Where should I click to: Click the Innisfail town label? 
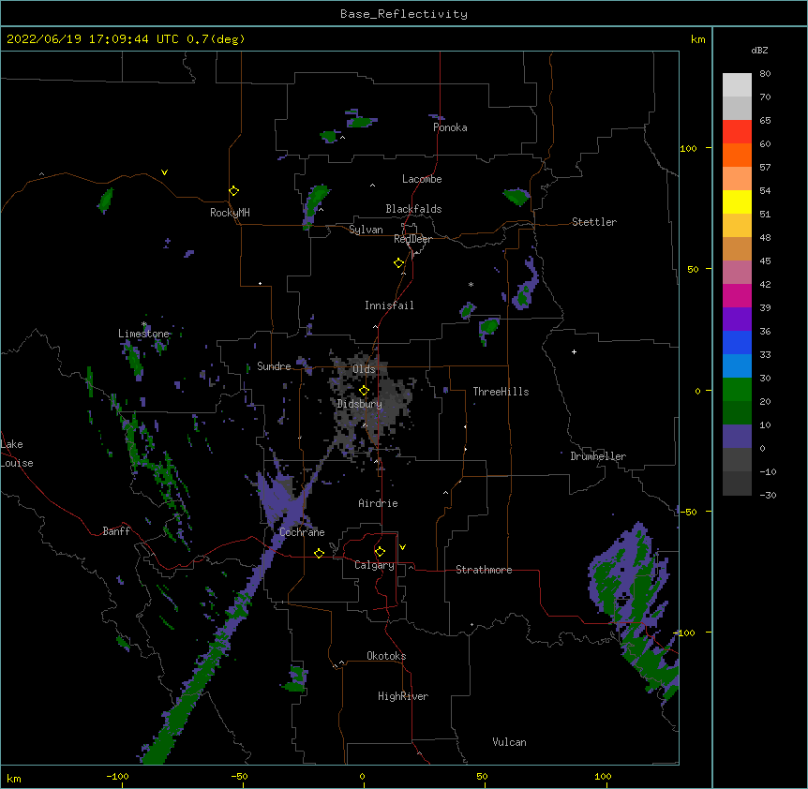[x=389, y=305]
